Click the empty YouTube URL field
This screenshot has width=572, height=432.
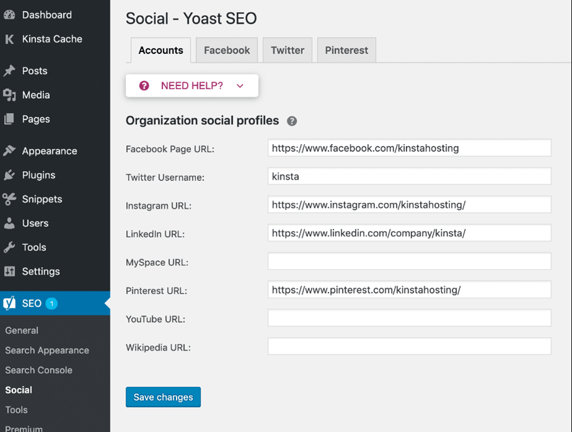point(409,318)
